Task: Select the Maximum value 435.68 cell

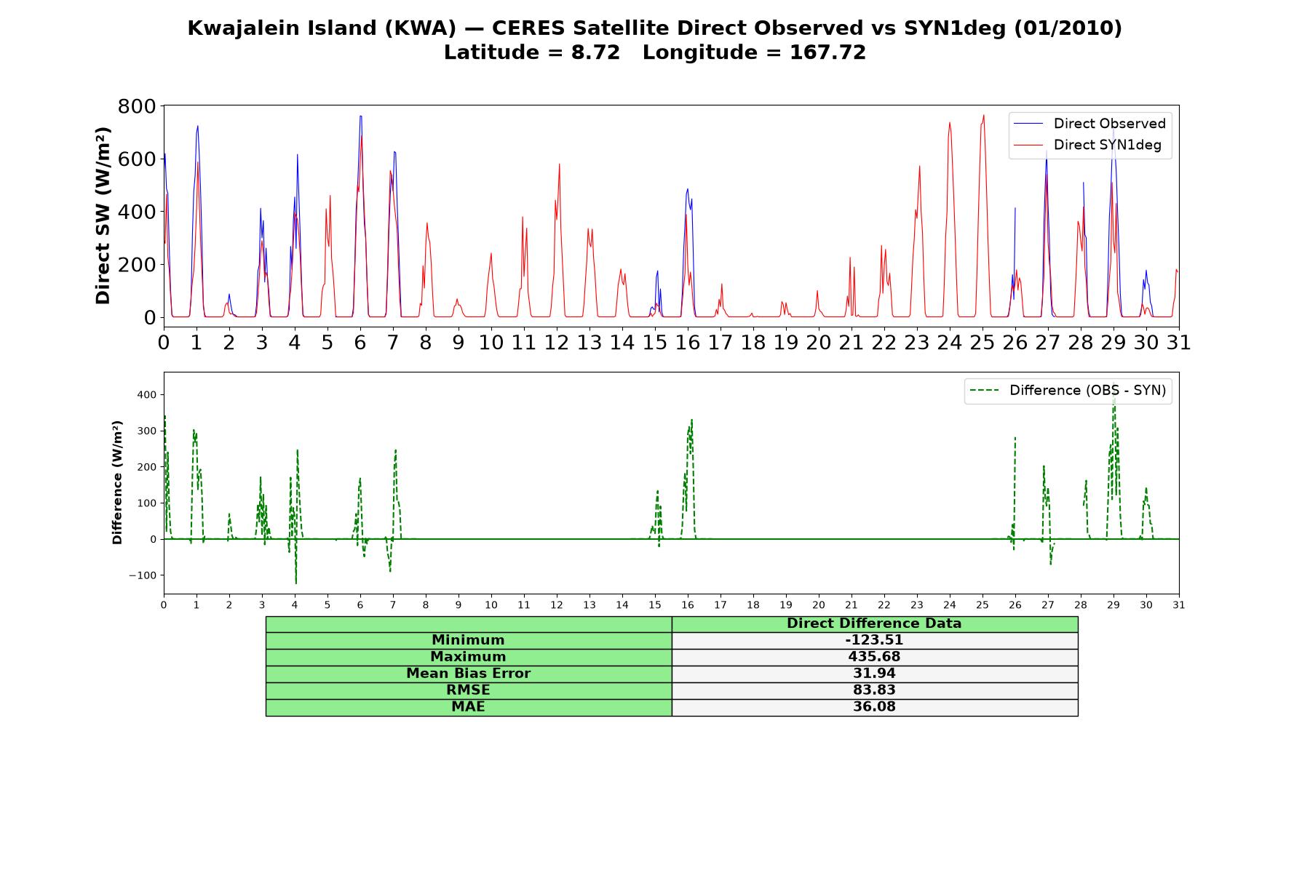Action: (x=875, y=657)
